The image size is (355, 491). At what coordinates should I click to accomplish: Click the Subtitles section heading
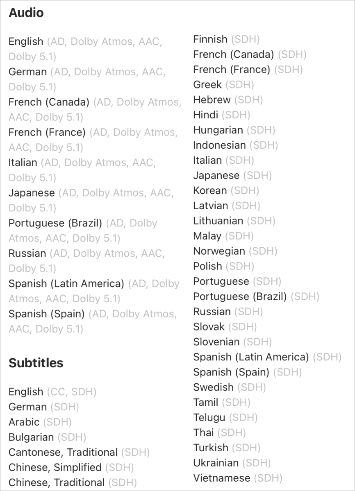pyautogui.click(x=36, y=363)
